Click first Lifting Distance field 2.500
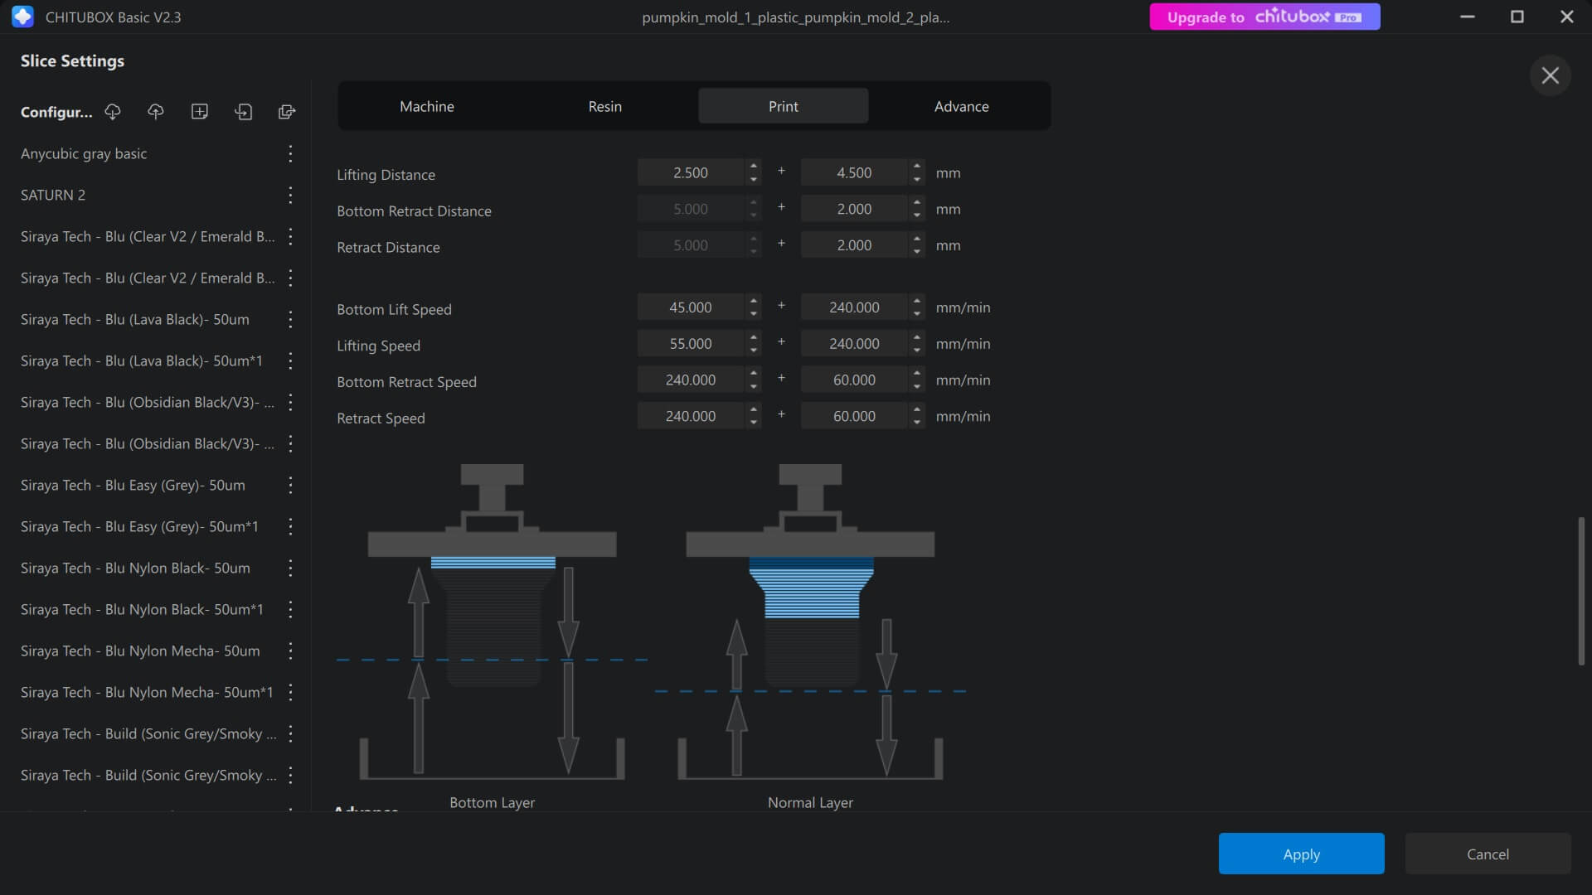Screen dimensions: 1592x895 point(691,172)
